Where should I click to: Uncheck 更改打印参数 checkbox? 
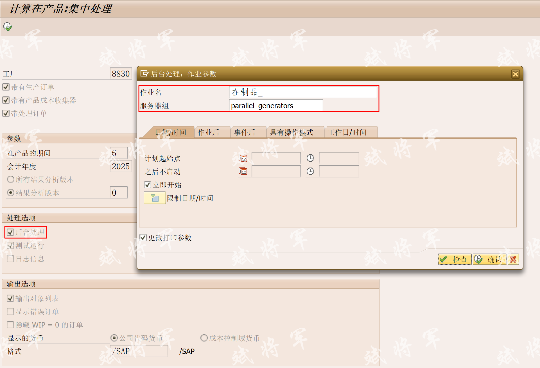(x=143, y=238)
